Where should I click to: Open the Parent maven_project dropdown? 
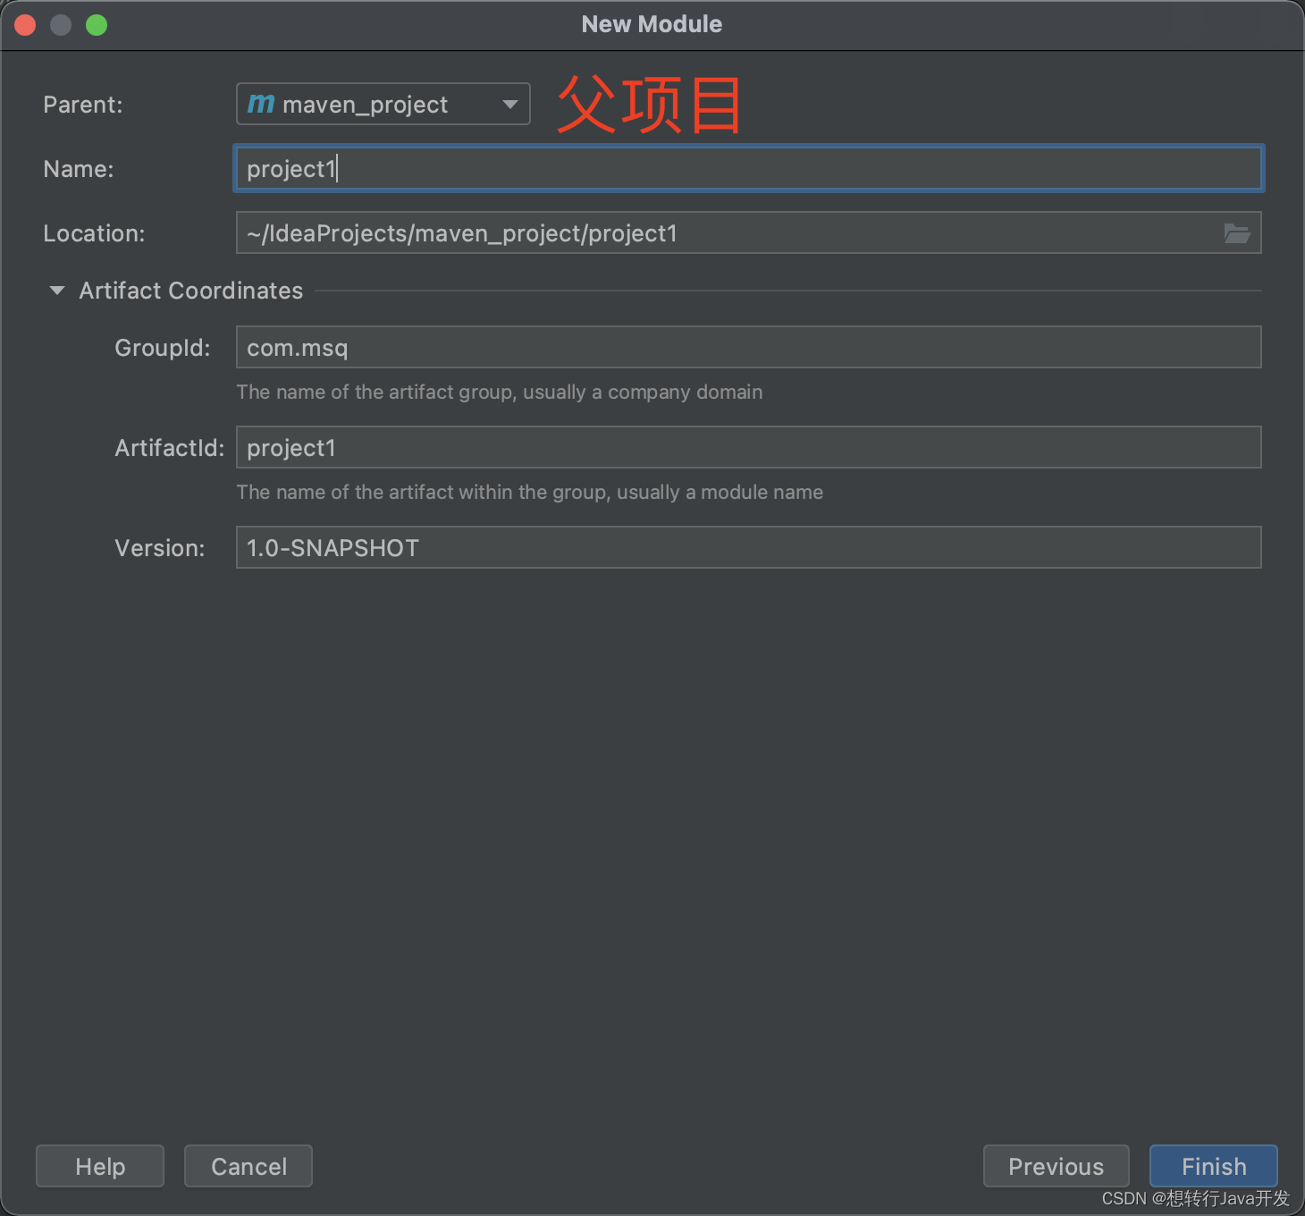pos(383,104)
